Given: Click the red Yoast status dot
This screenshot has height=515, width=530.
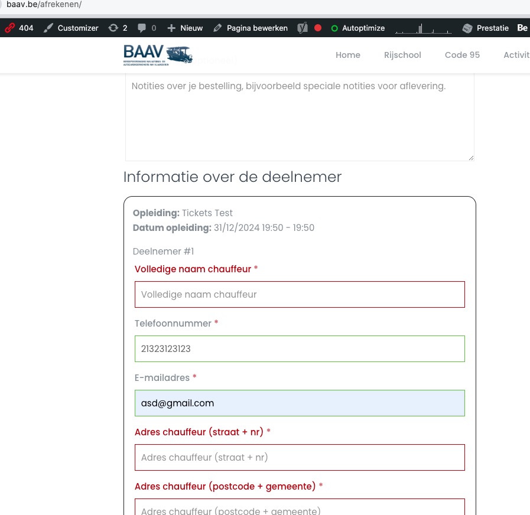Looking at the screenshot, I should coord(318,28).
